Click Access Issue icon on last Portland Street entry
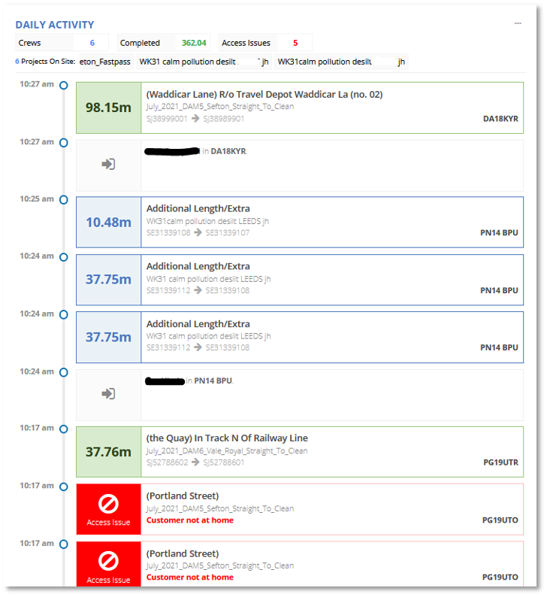This screenshot has height=597, width=547. (x=108, y=562)
